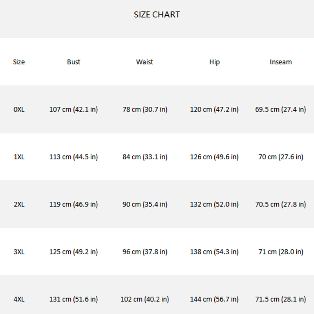Select 1XL waist 84 cm cell
The height and width of the screenshot is (314, 314).
click(145, 157)
